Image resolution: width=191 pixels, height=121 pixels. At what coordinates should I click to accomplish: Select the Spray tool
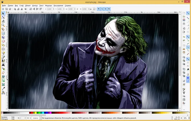tap(3, 69)
